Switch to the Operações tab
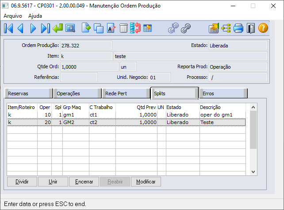 [x=77, y=93]
